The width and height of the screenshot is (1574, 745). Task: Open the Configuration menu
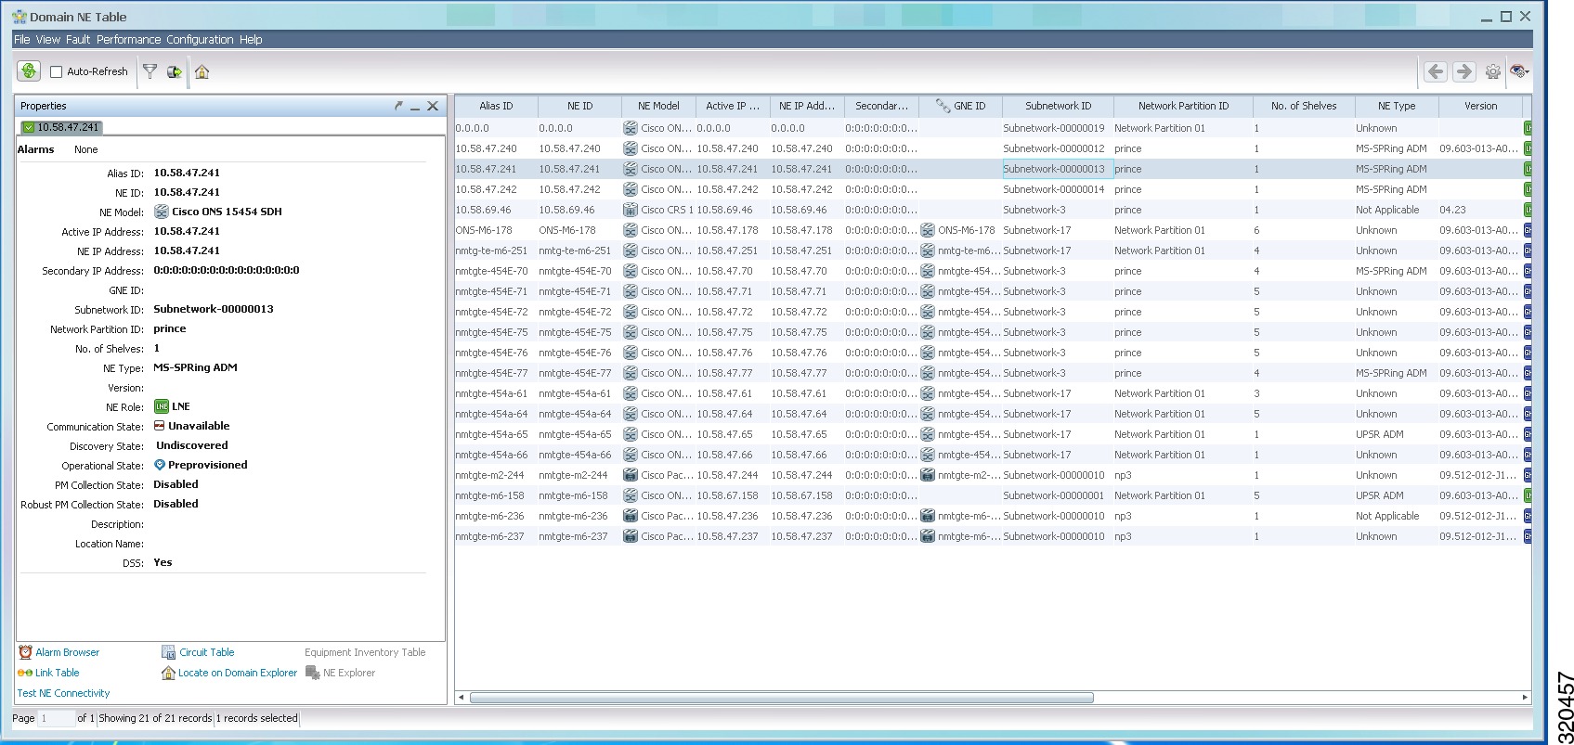click(200, 40)
